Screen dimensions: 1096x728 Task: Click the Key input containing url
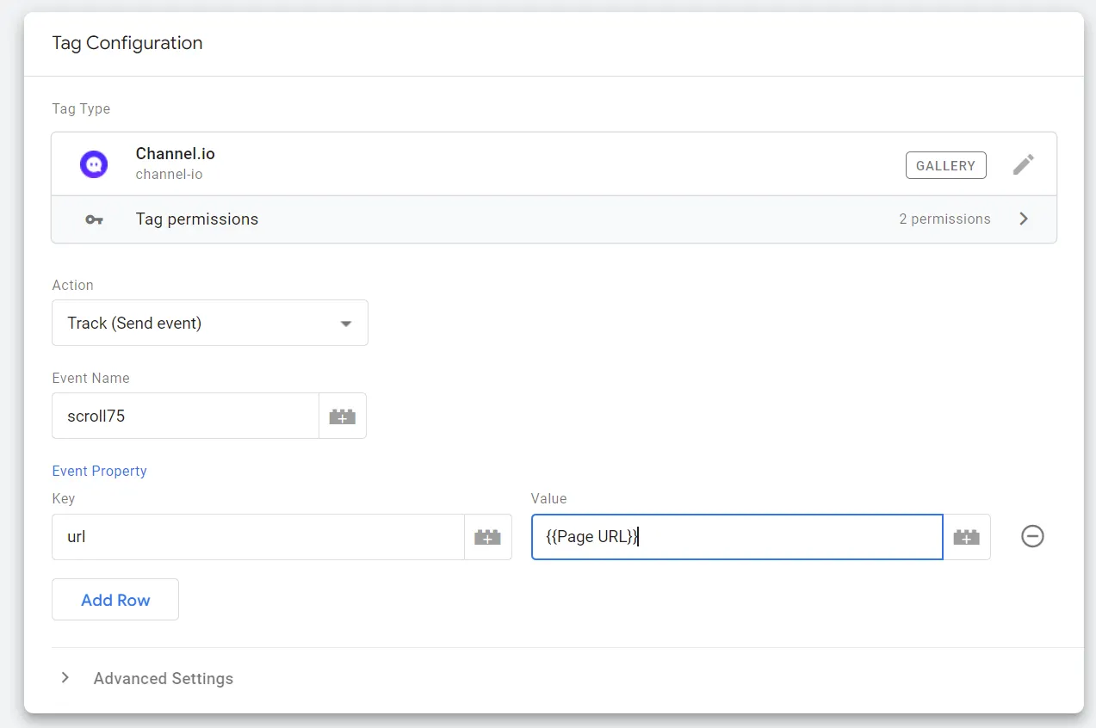click(x=257, y=537)
